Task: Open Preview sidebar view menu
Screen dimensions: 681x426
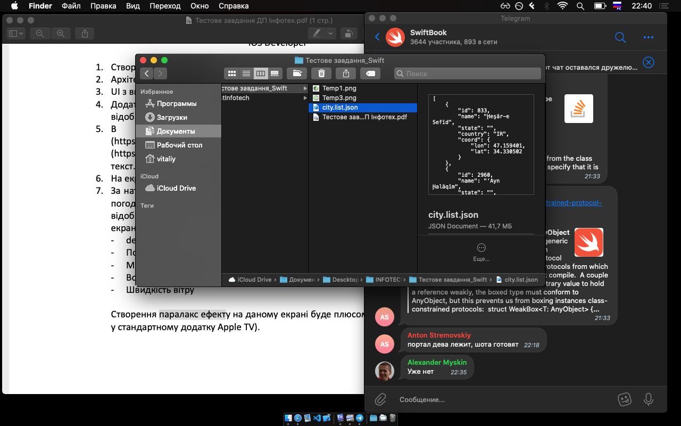Action: [x=16, y=34]
